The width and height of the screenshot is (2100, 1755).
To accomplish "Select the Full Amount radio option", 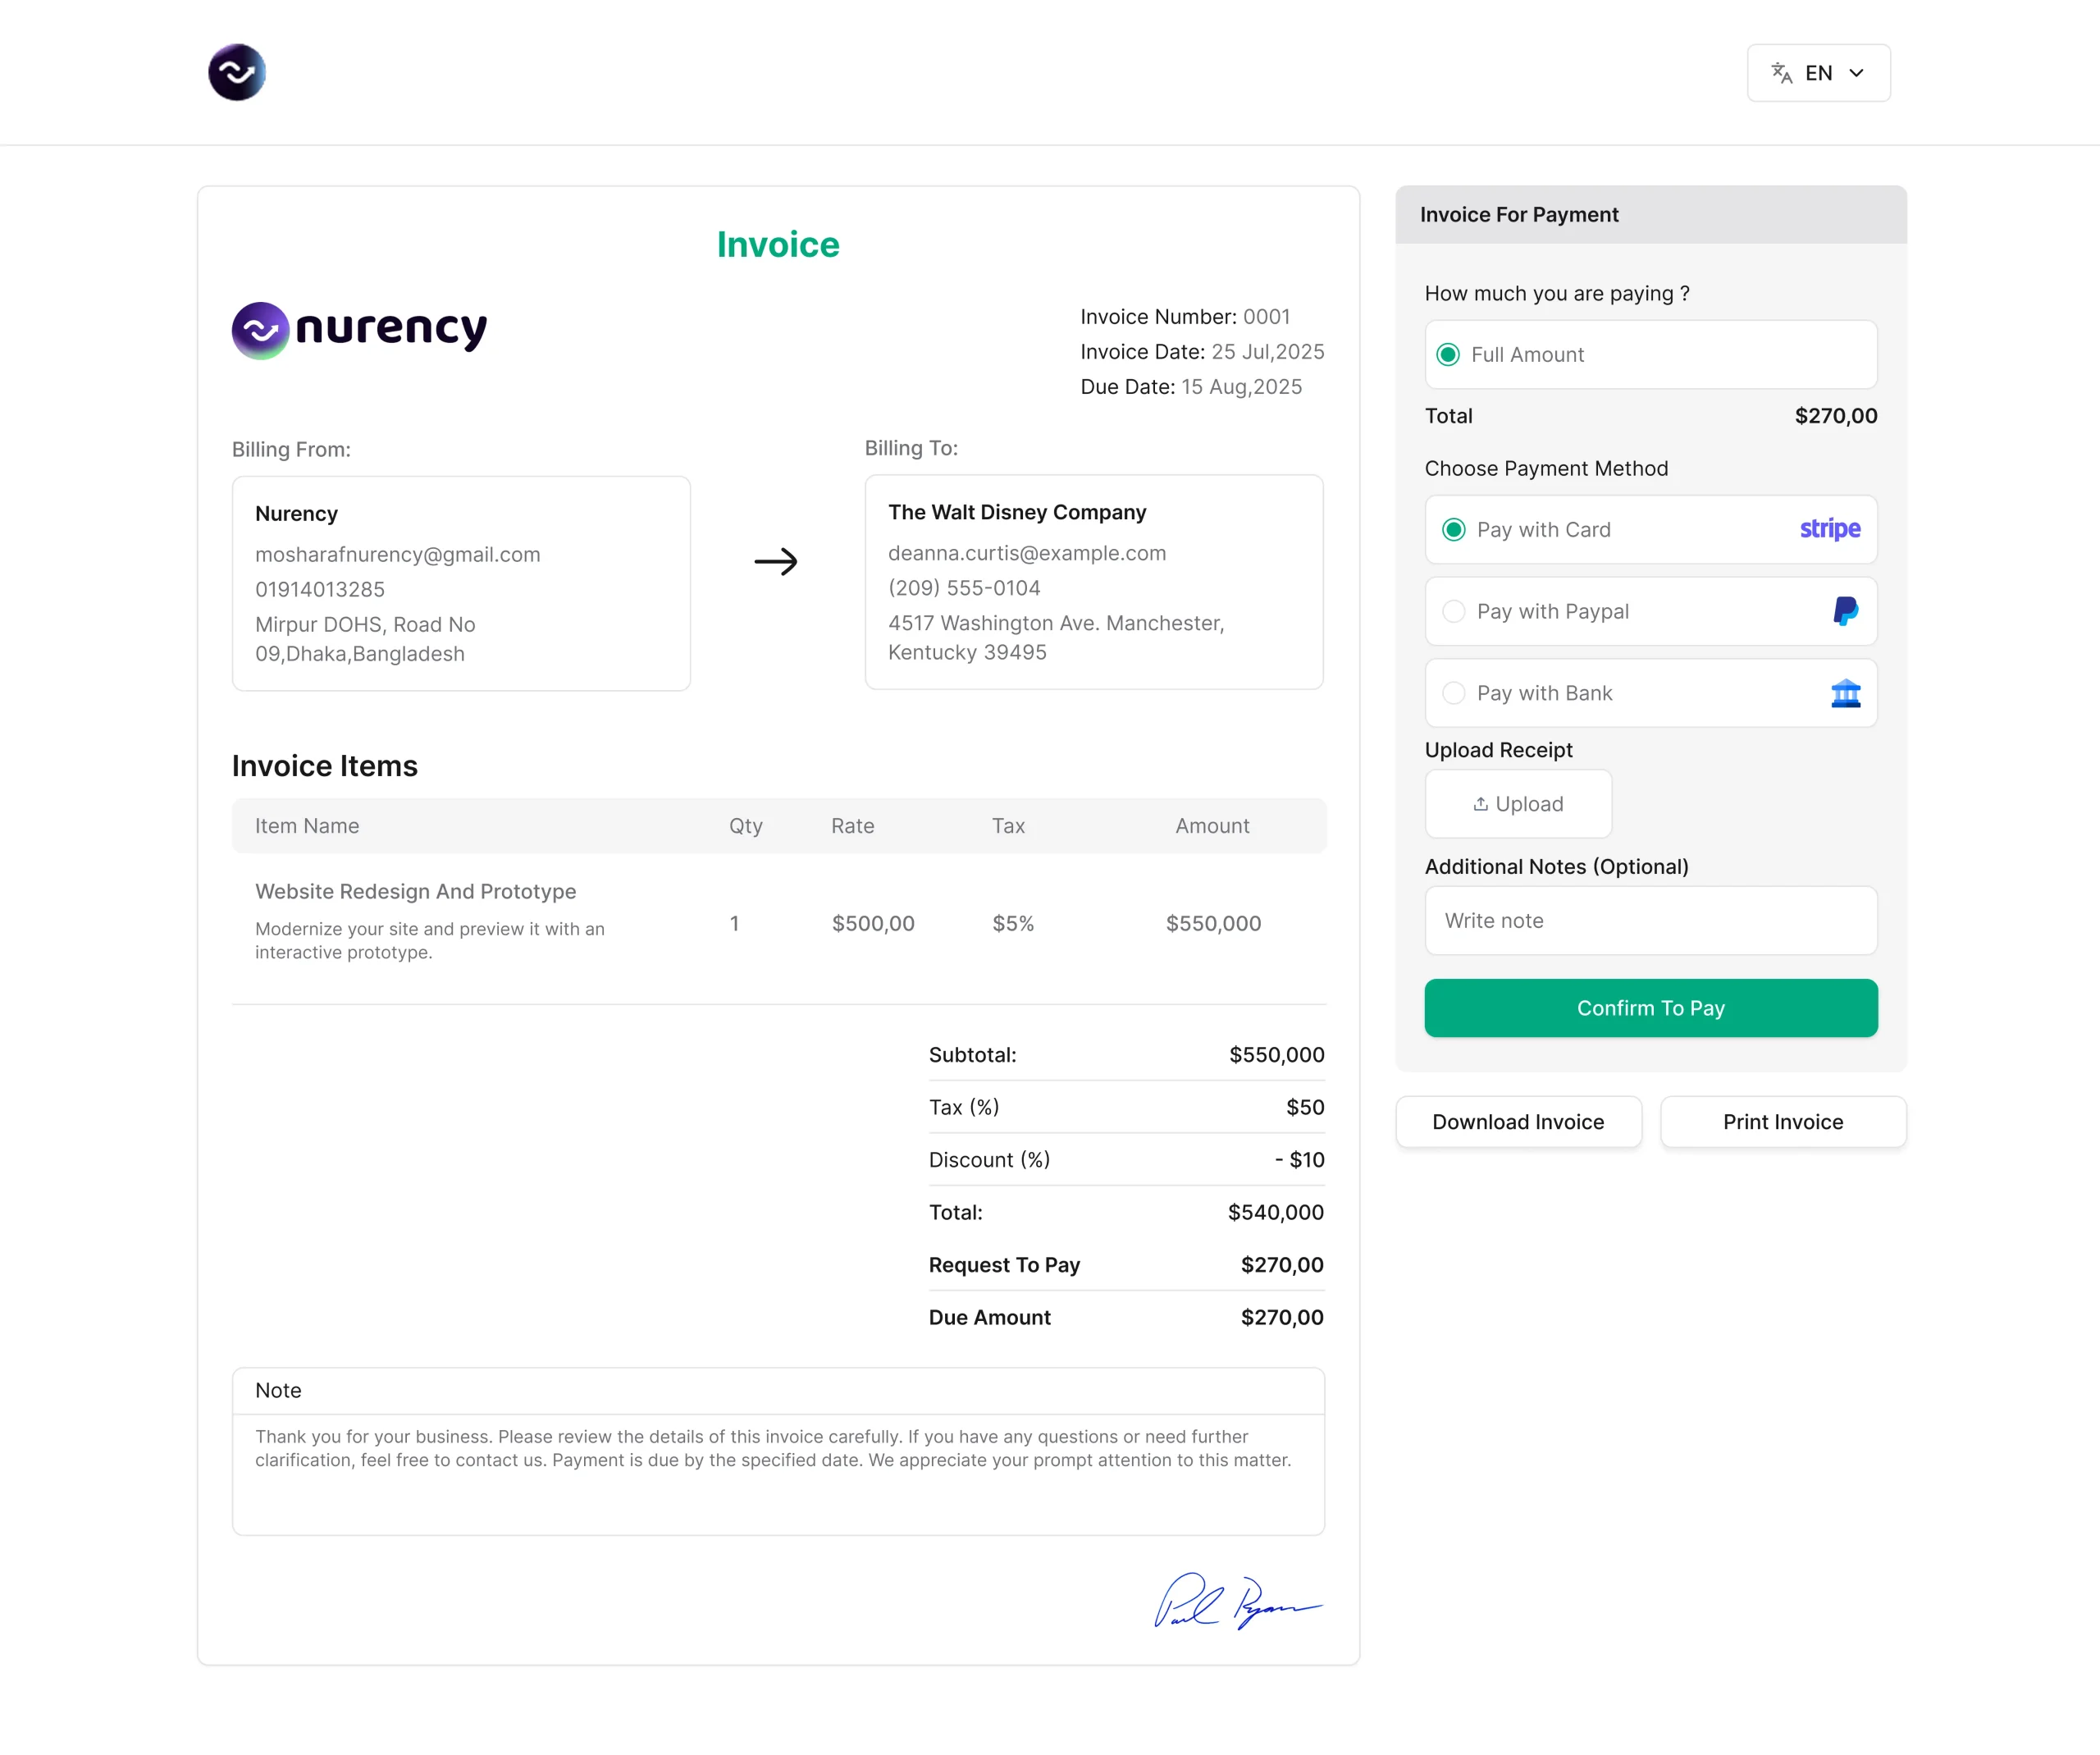I will [1448, 355].
